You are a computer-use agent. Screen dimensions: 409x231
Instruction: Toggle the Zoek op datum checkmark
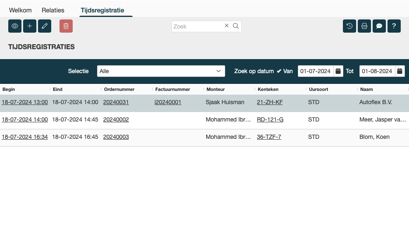(x=279, y=71)
